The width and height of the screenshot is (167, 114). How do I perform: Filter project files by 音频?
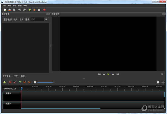(x=22, y=19)
